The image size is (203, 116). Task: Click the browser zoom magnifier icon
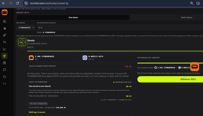(x=192, y=3)
